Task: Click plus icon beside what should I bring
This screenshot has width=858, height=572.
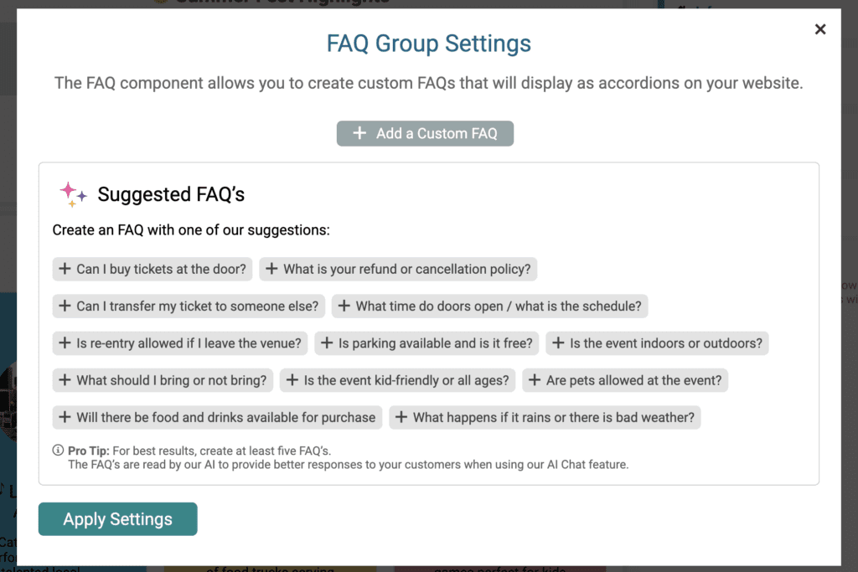Action: [x=65, y=380]
